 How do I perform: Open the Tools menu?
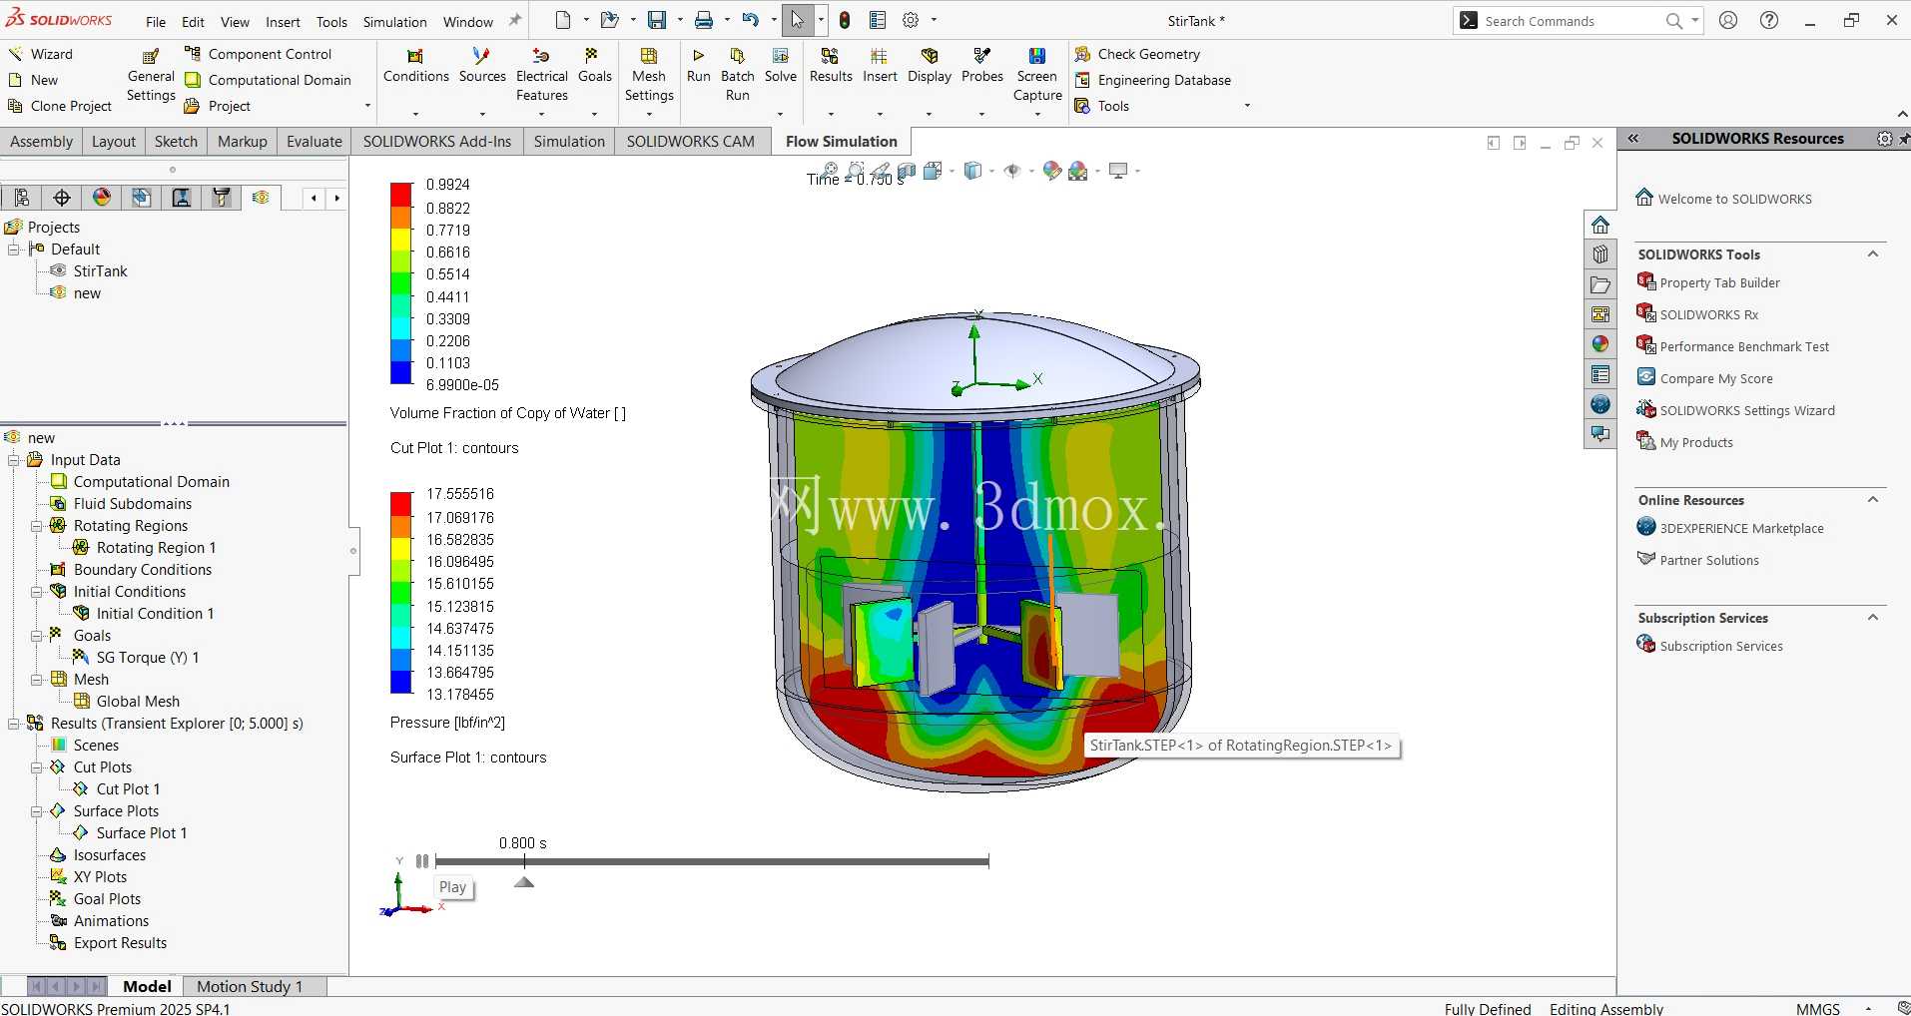tap(331, 21)
